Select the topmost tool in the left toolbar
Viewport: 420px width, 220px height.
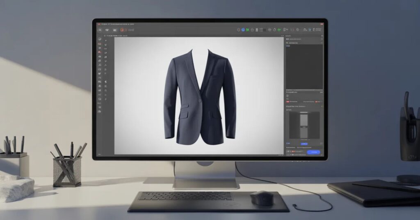click(x=99, y=39)
